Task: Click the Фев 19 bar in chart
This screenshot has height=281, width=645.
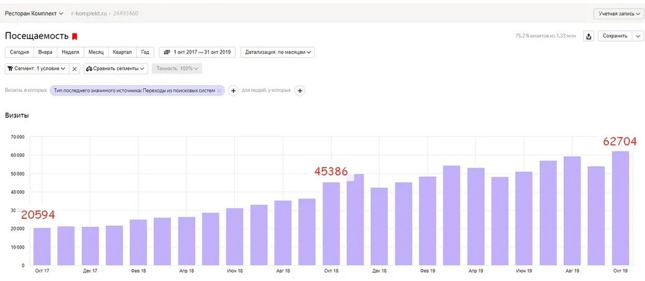Action: pos(428,221)
